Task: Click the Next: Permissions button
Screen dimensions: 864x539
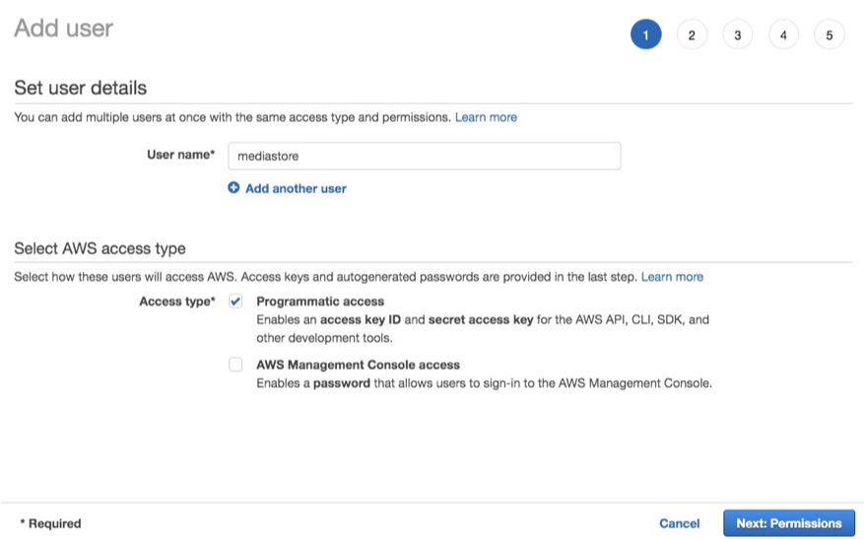Action: (789, 523)
